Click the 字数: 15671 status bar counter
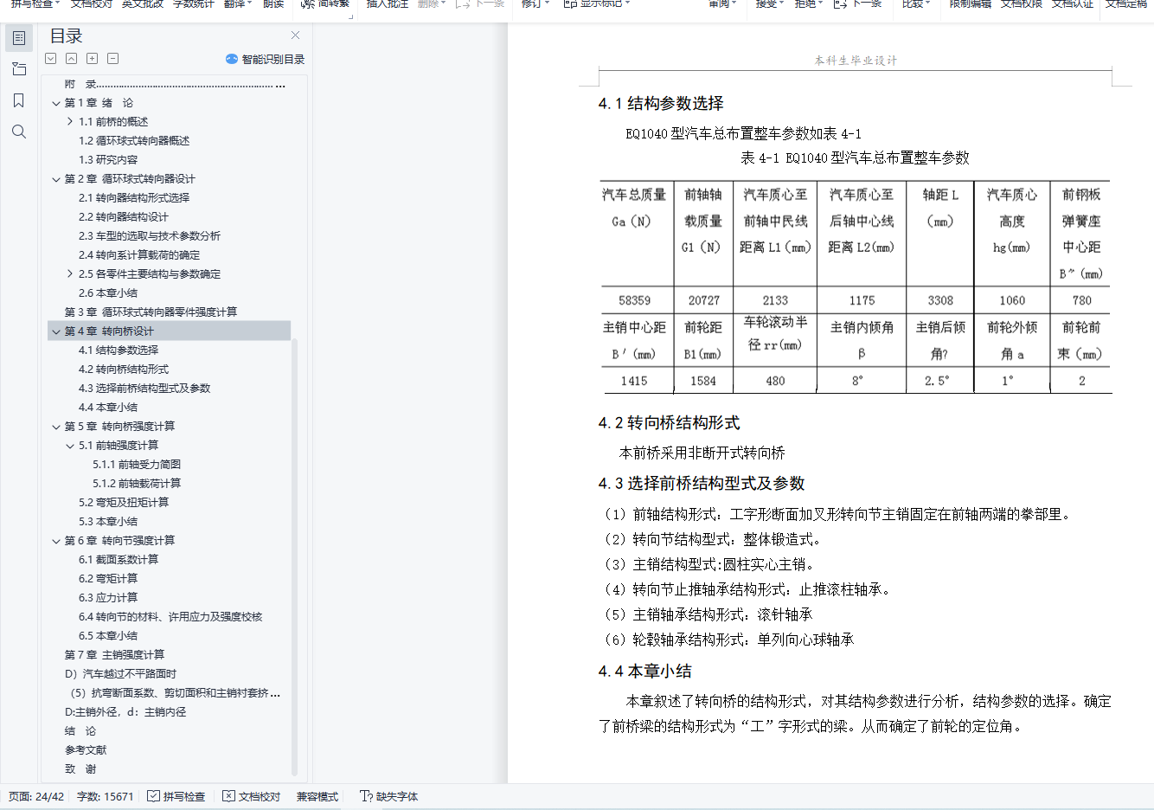Screen dimensions: 1154x810 [106, 796]
